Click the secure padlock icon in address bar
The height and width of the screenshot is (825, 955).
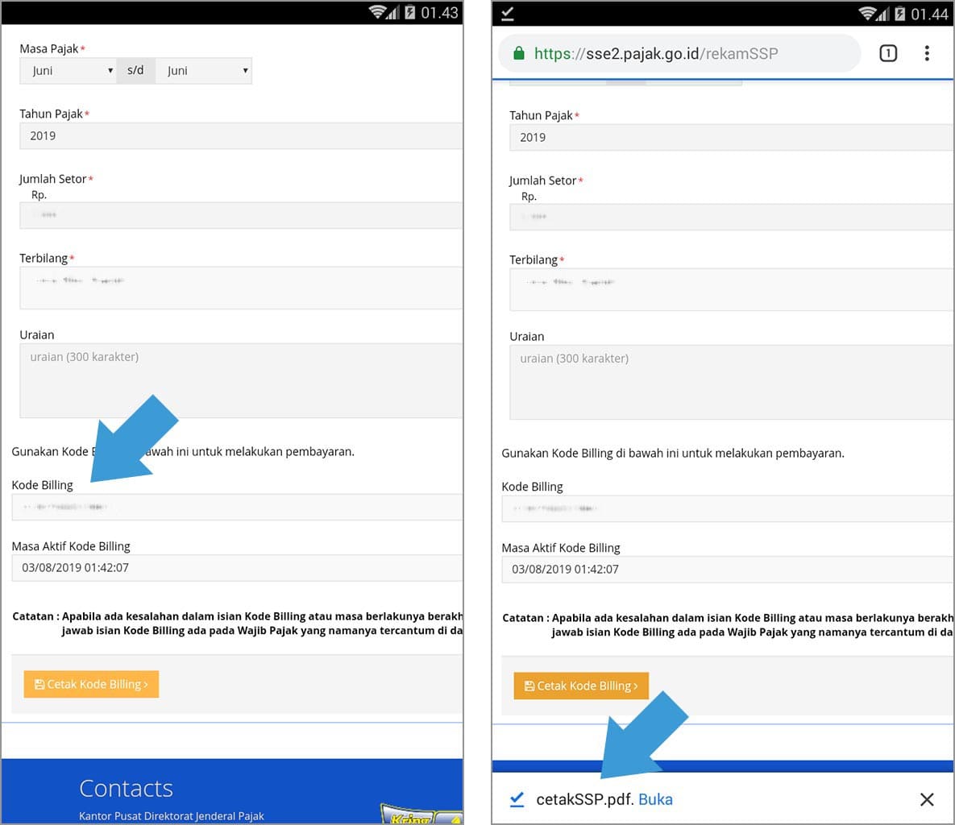click(519, 54)
